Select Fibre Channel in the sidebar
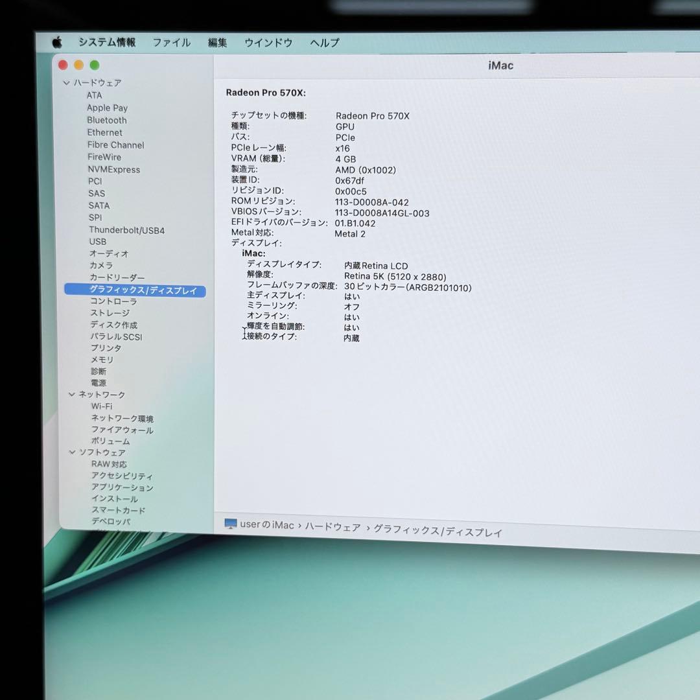The height and width of the screenshot is (700, 700). (115, 145)
